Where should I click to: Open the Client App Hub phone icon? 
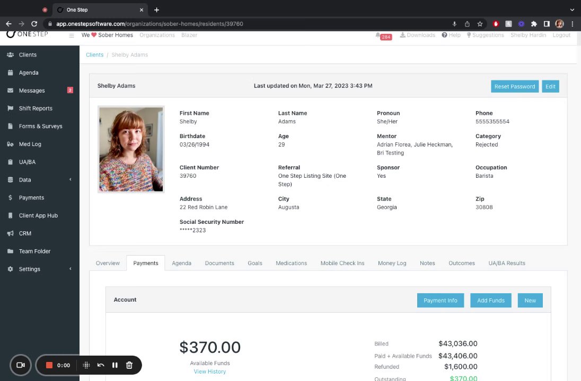[11, 216]
